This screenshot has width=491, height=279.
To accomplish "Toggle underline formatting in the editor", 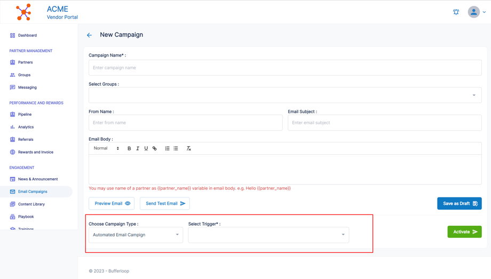I will pos(146,149).
